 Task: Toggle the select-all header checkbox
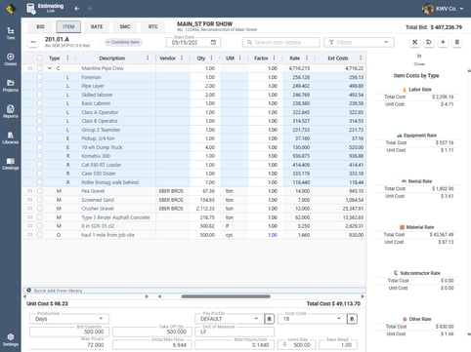[x=40, y=58]
